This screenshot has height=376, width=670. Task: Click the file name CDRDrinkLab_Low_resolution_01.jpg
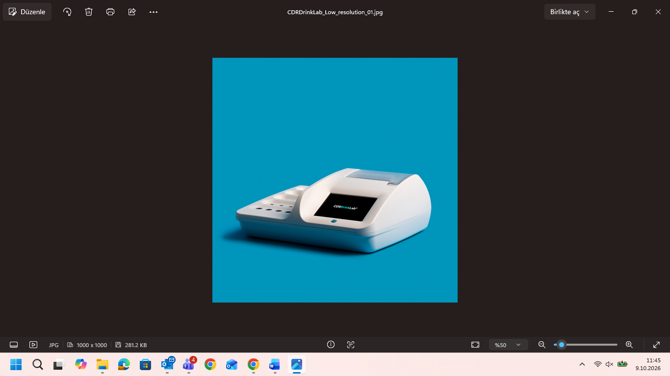tap(335, 12)
